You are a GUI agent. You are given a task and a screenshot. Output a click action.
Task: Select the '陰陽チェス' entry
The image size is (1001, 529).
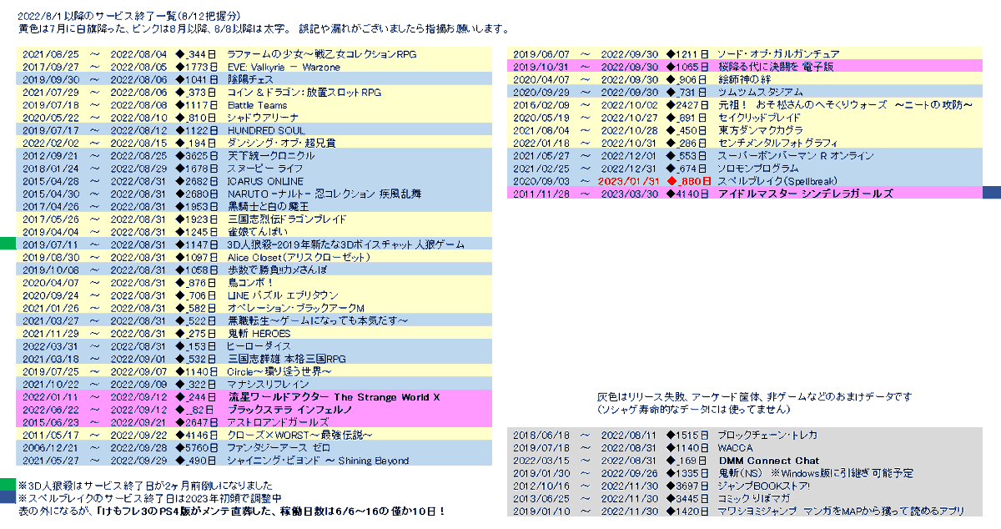(x=250, y=79)
